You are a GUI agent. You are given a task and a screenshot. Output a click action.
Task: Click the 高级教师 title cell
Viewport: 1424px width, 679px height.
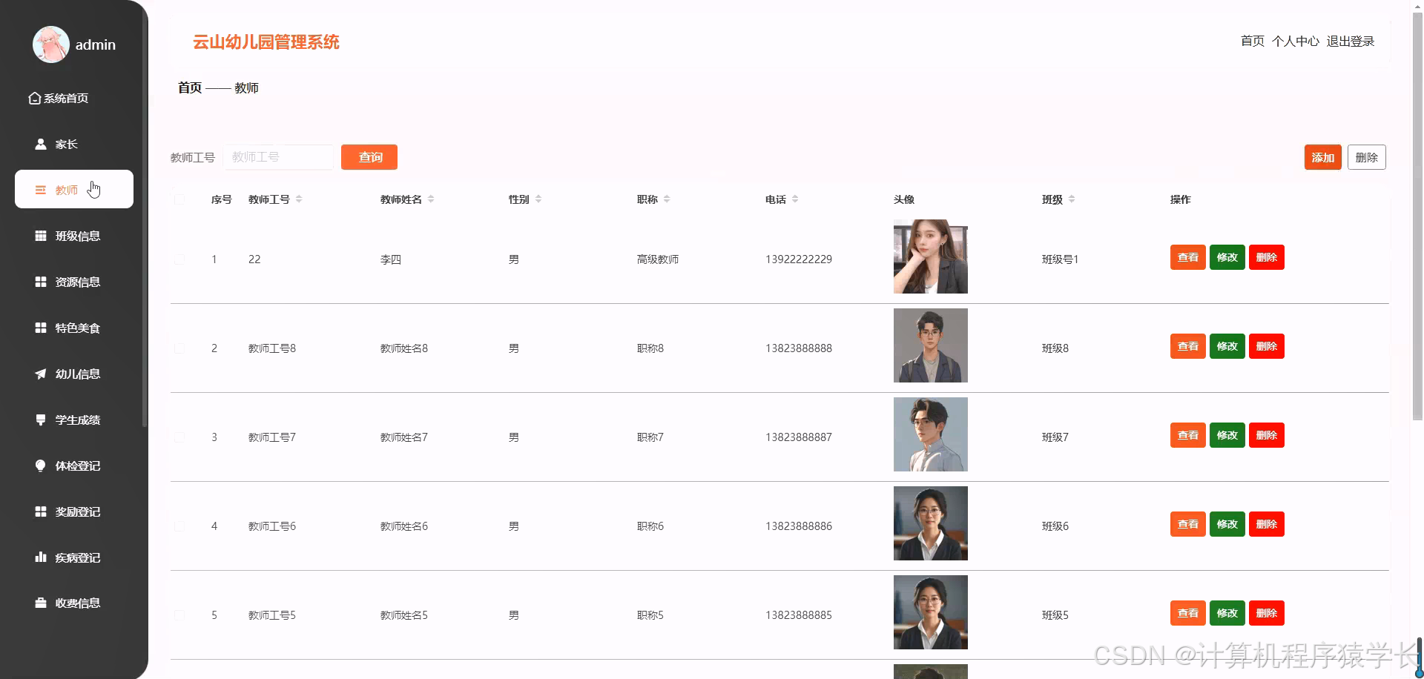(658, 259)
